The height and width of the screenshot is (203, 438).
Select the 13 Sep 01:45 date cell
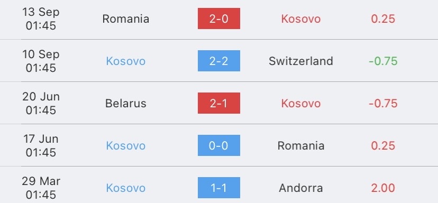(x=41, y=19)
